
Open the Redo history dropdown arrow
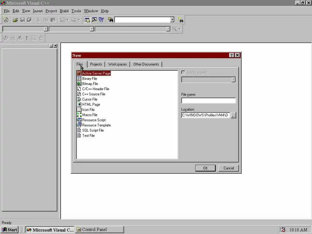click(x=79, y=20)
